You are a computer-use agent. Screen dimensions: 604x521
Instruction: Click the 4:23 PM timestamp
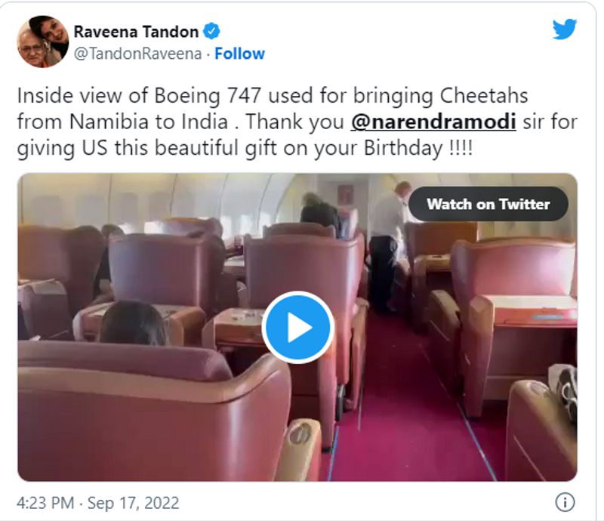click(x=45, y=503)
